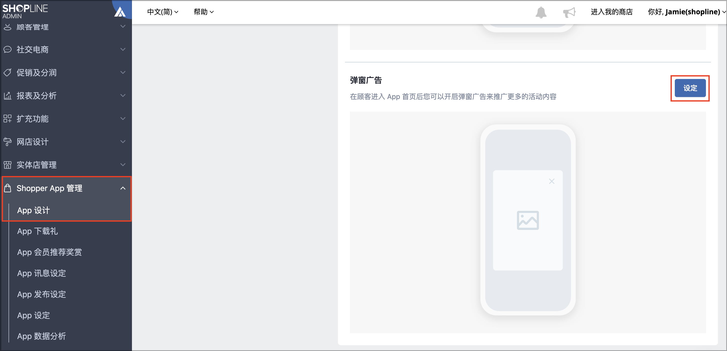Click the Shopper App shopping bag icon

click(8, 188)
